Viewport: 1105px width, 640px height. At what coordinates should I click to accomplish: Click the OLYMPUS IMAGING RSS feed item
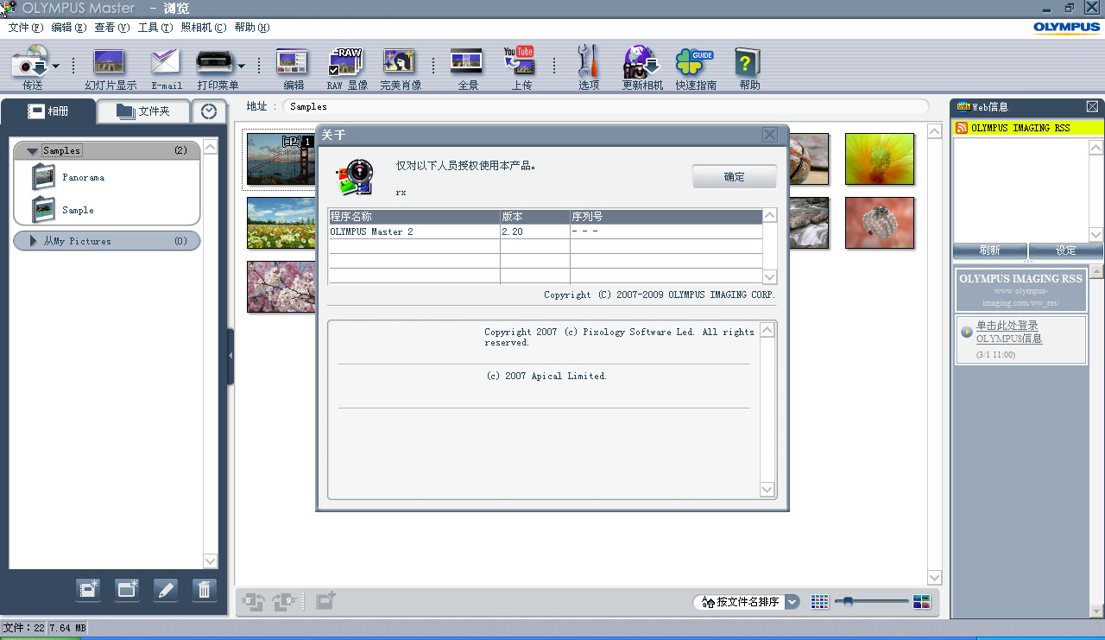(x=1028, y=128)
